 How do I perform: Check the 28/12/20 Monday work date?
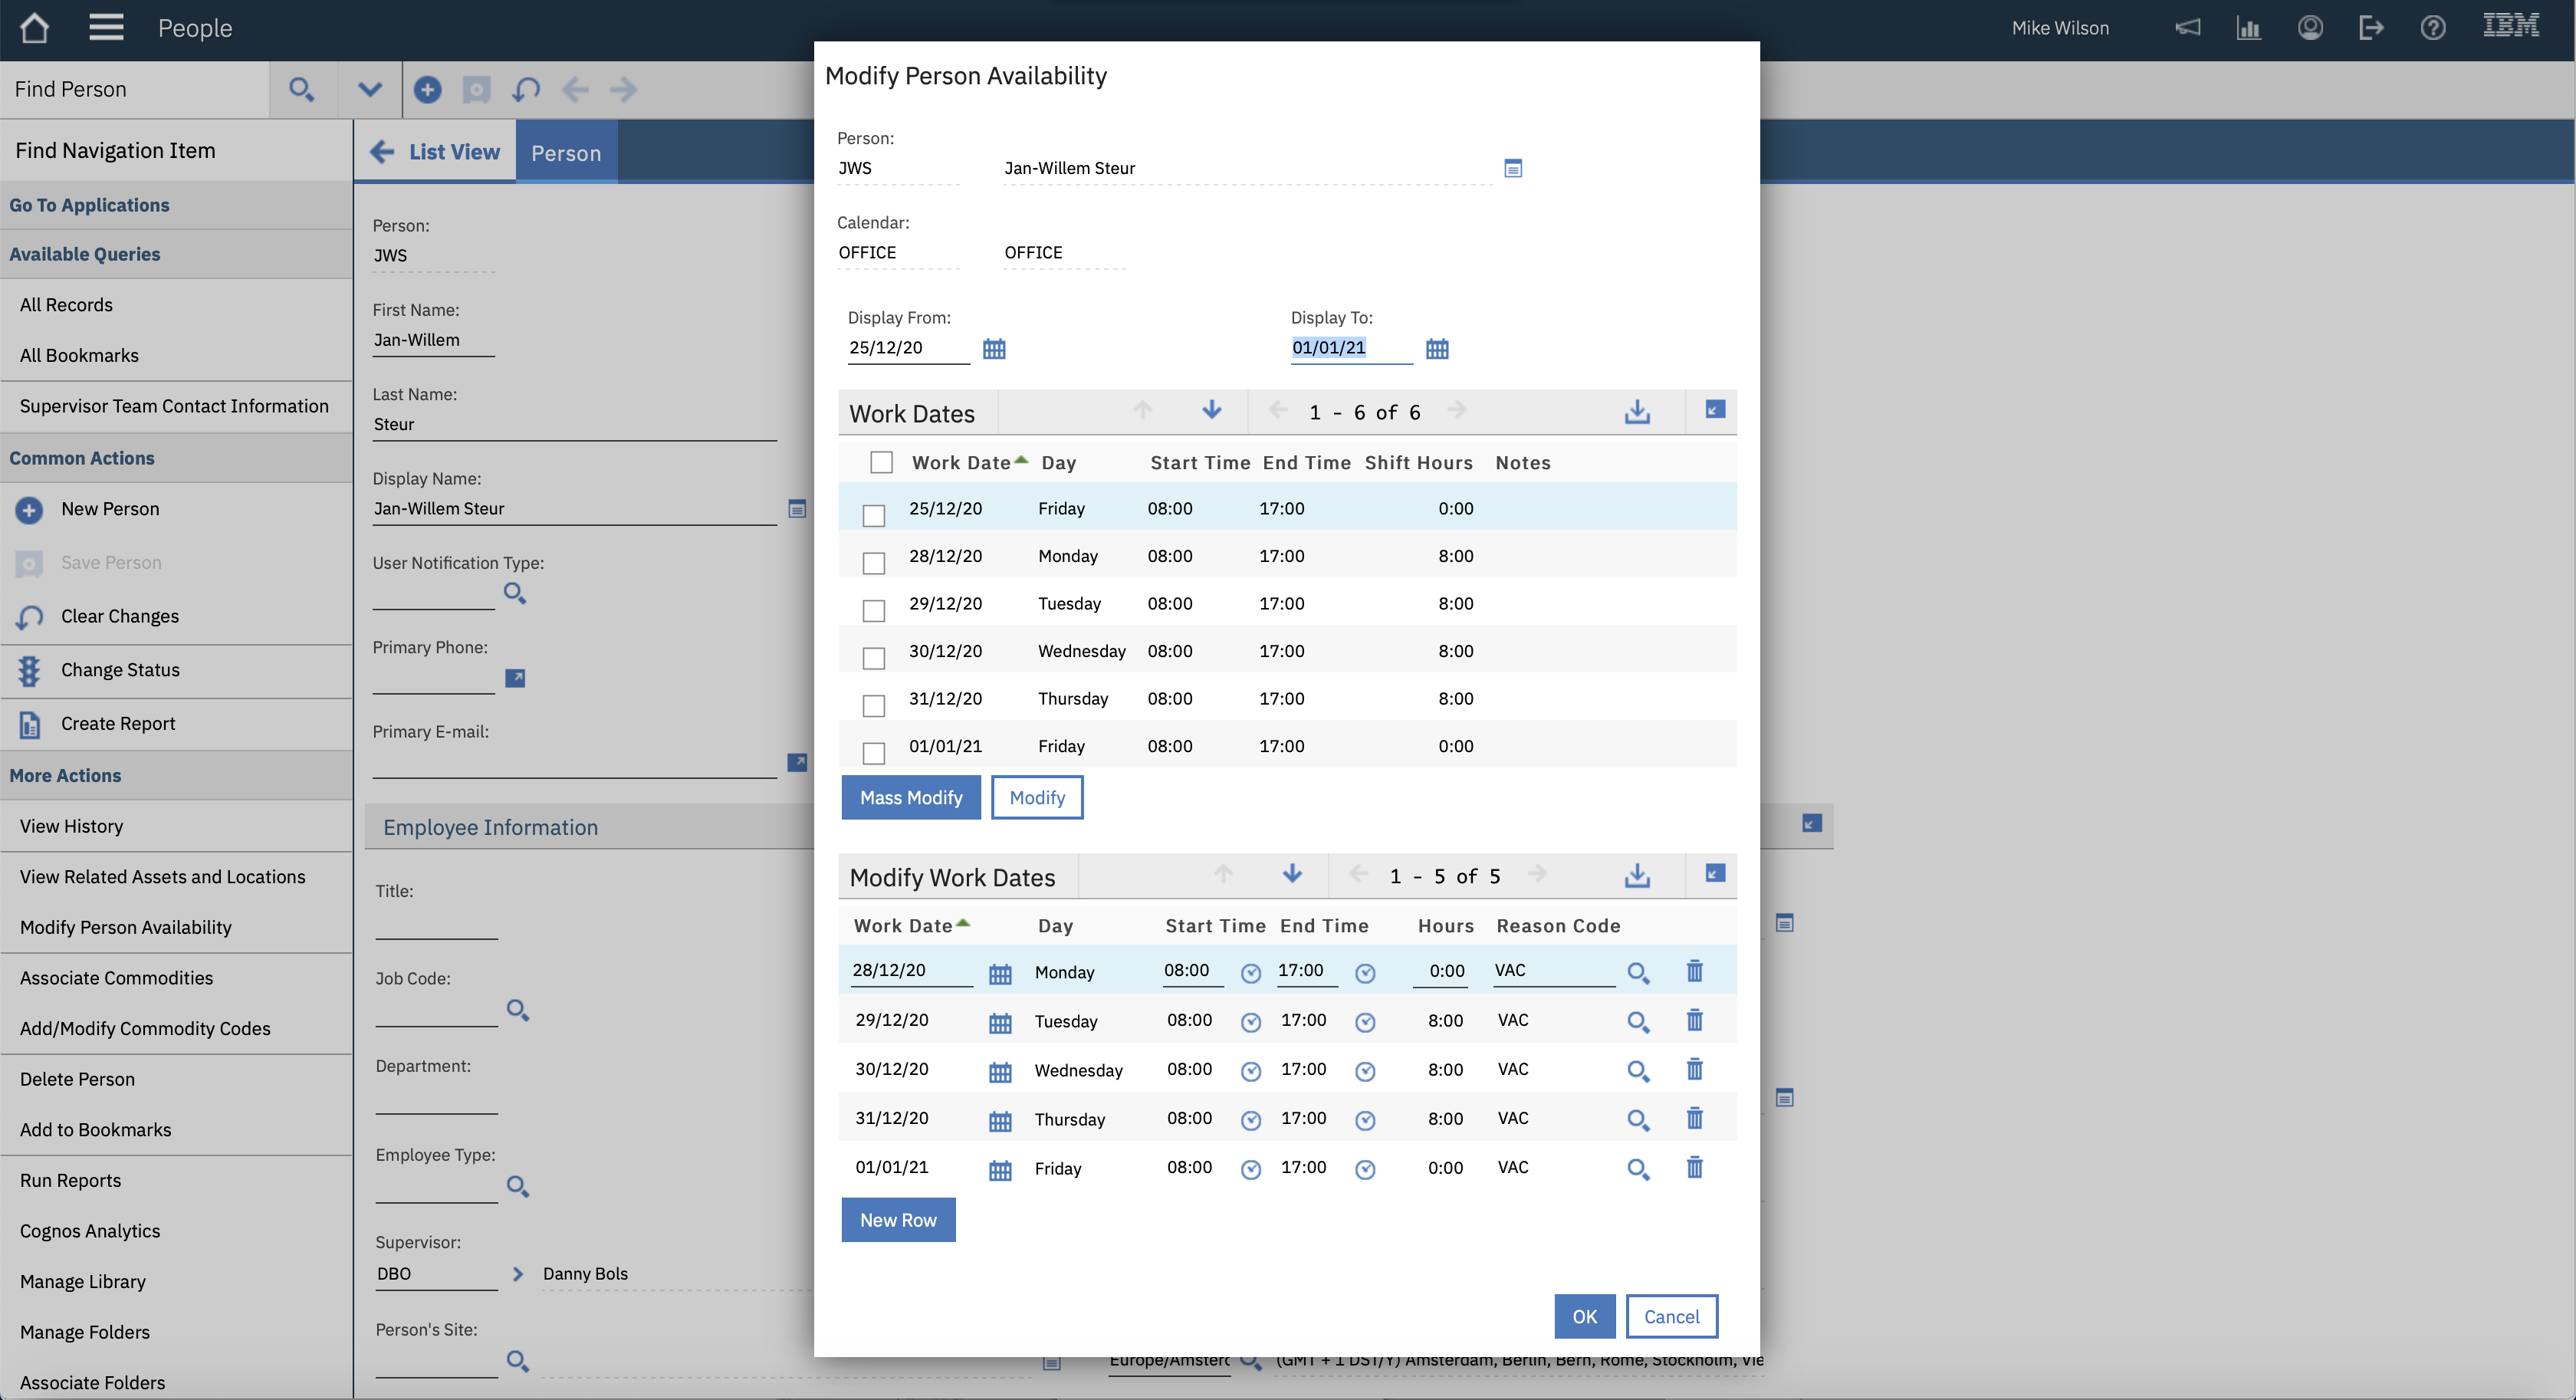pos(873,563)
